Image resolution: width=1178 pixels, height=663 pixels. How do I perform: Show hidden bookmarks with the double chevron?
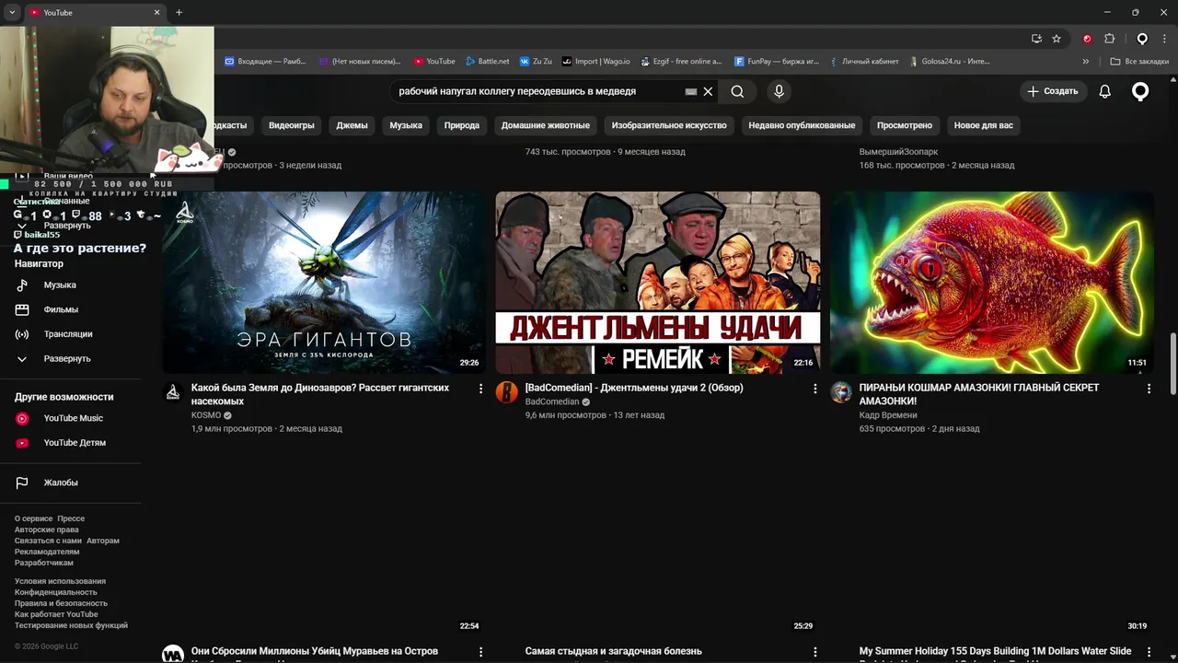click(x=1086, y=62)
